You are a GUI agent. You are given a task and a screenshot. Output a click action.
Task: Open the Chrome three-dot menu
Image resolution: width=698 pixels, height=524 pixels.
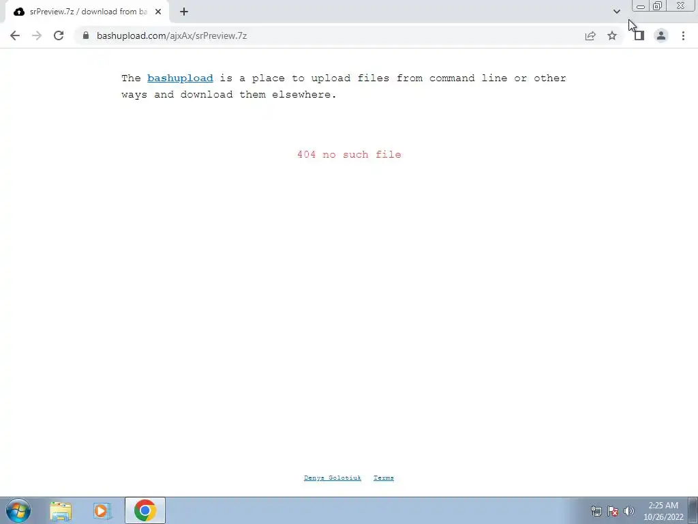click(x=683, y=35)
